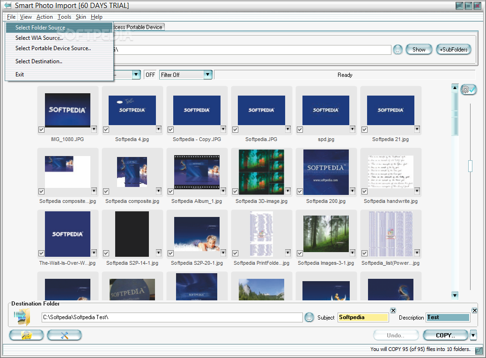Choose Exit from File menu

pos(59,75)
